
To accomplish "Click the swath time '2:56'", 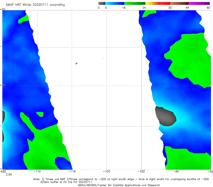I will click(9, 175).
